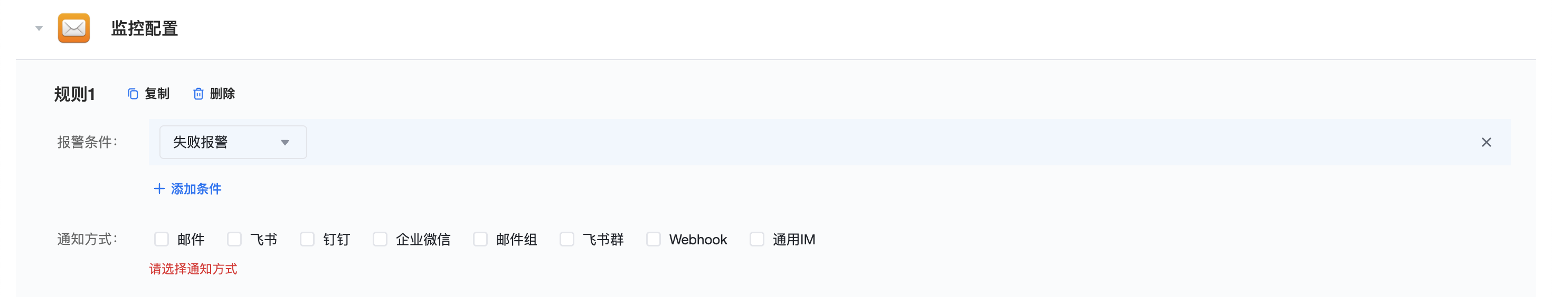This screenshot has height=297, width=1552.
Task: Click the 删除 text to delete the rule
Action: click(222, 94)
